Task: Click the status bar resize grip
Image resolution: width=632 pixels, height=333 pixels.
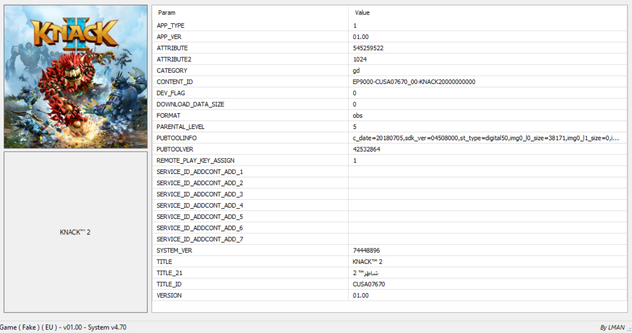Action: (629, 329)
